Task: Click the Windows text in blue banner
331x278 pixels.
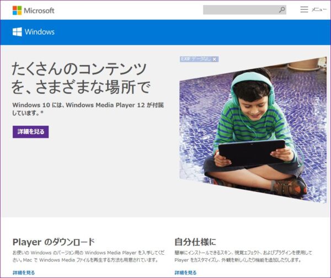Action: (40, 32)
